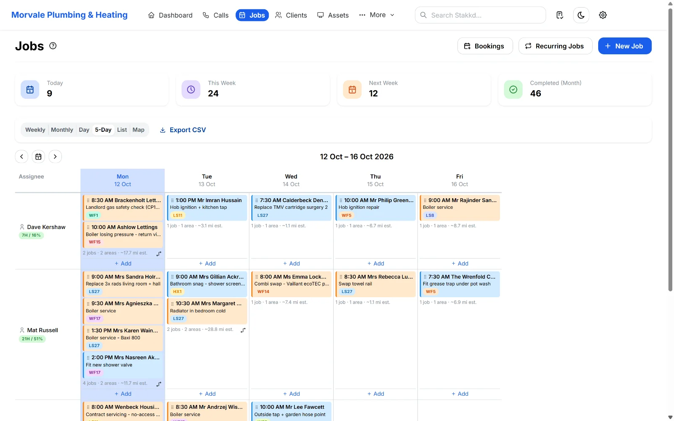Add job for Dave Kershaw on Monday
The image size is (674, 421).
click(123, 264)
